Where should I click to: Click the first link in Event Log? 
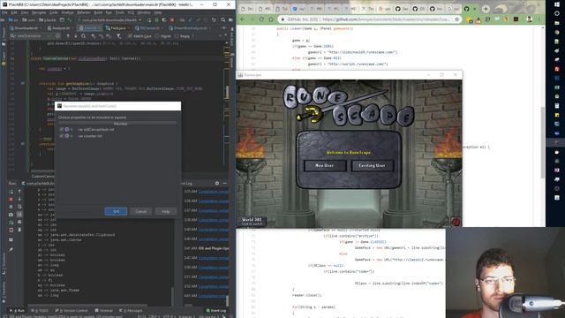coord(214,192)
